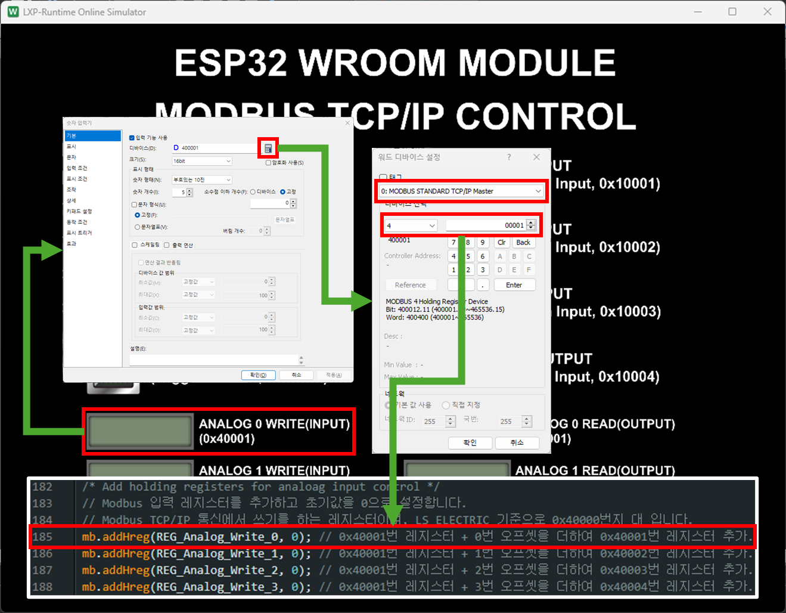This screenshot has height=613, width=786.
Task: Click the Clr keypad button
Action: click(501, 242)
